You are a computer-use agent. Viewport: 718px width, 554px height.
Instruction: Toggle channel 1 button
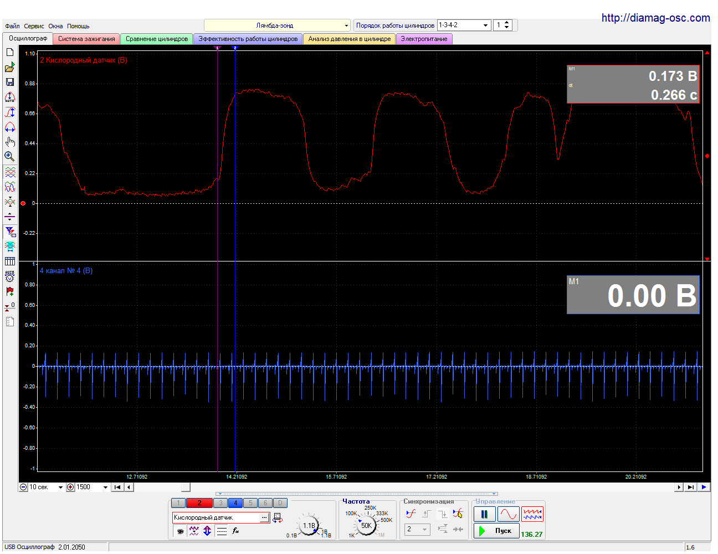178,503
